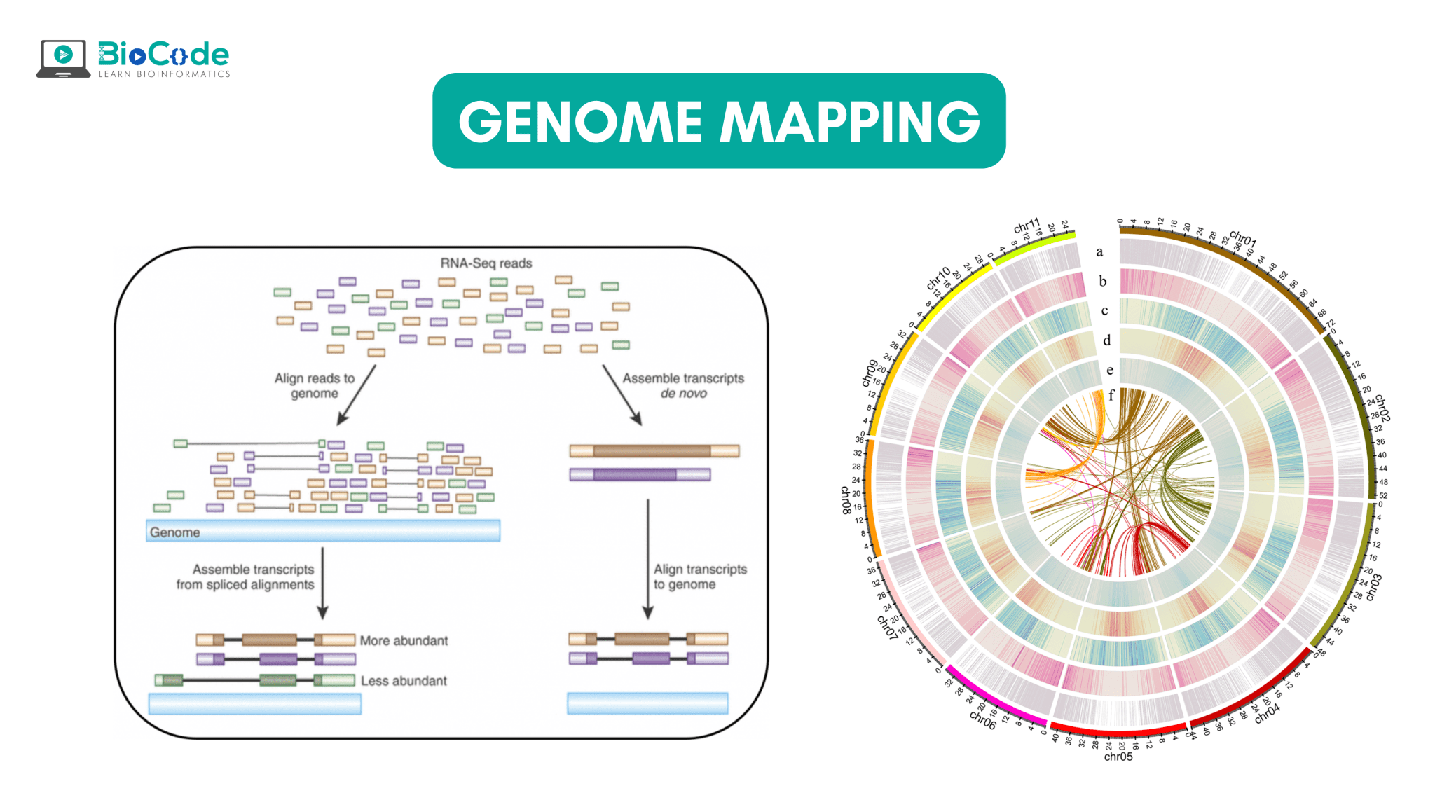Click the chr01 label on circos plot

(x=1243, y=239)
